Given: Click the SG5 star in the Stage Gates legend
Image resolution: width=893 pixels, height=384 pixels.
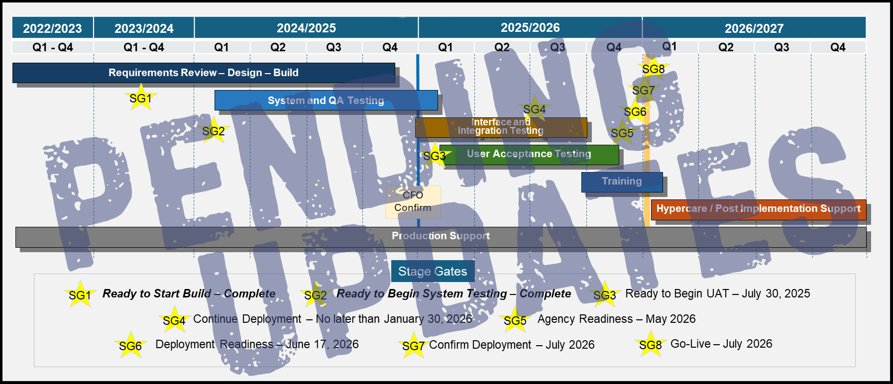Looking at the screenshot, I should (x=515, y=320).
